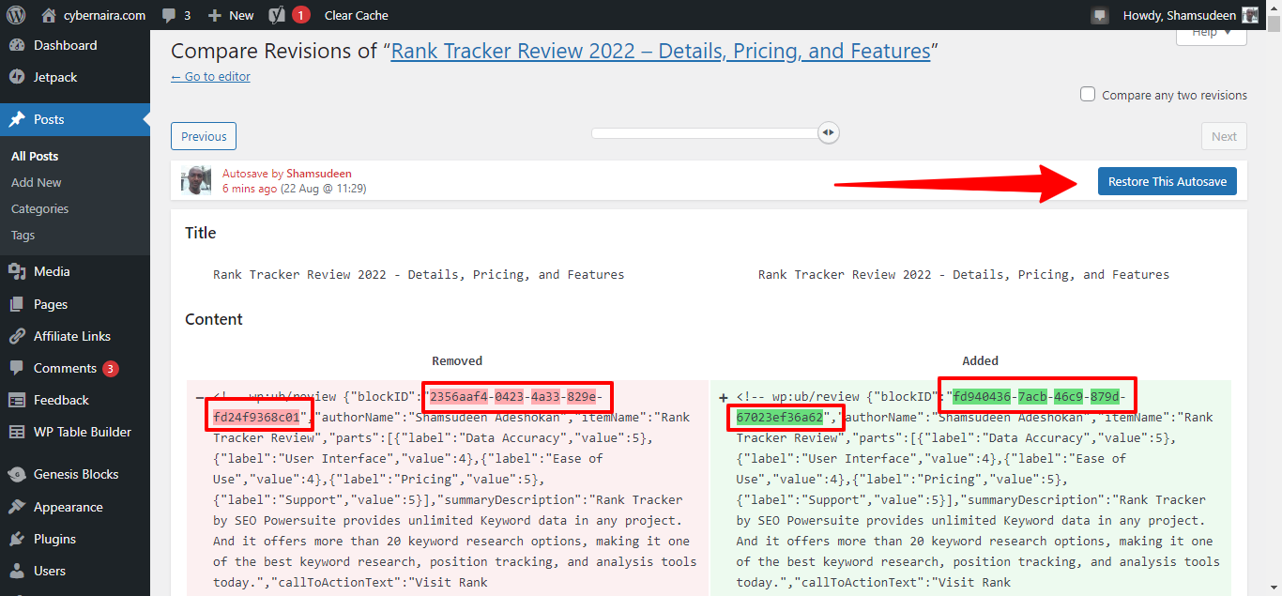Open the Jetpack notifications icon at top right

[1100, 15]
